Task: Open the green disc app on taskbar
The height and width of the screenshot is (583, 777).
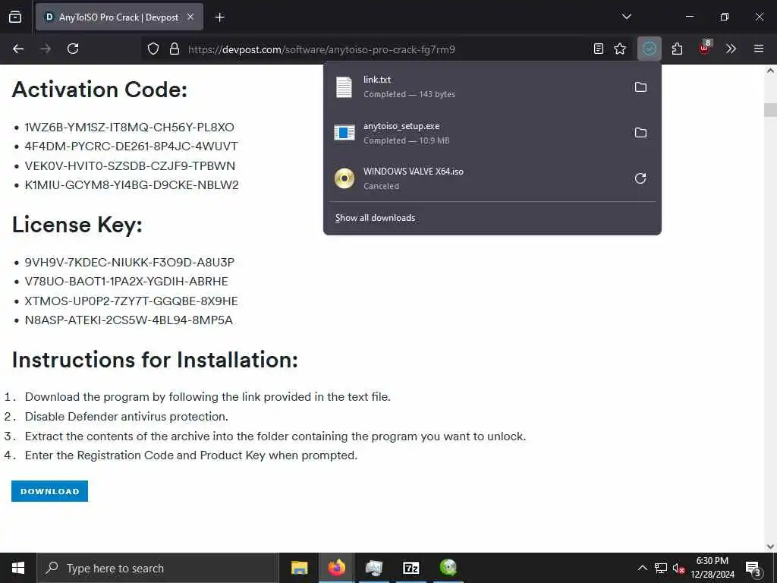Action: 448,568
